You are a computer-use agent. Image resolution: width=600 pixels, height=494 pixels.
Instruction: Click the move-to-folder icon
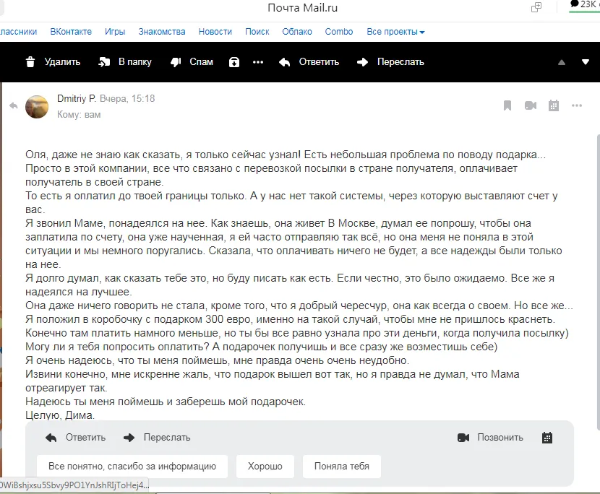[x=104, y=62]
